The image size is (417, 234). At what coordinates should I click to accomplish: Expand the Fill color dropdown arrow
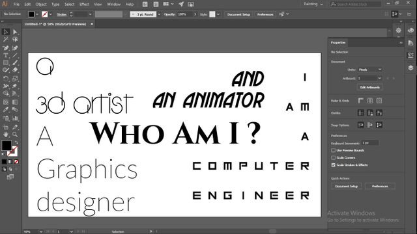[37, 14]
